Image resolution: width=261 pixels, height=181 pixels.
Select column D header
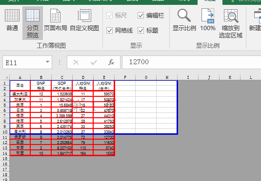[x=83, y=77]
